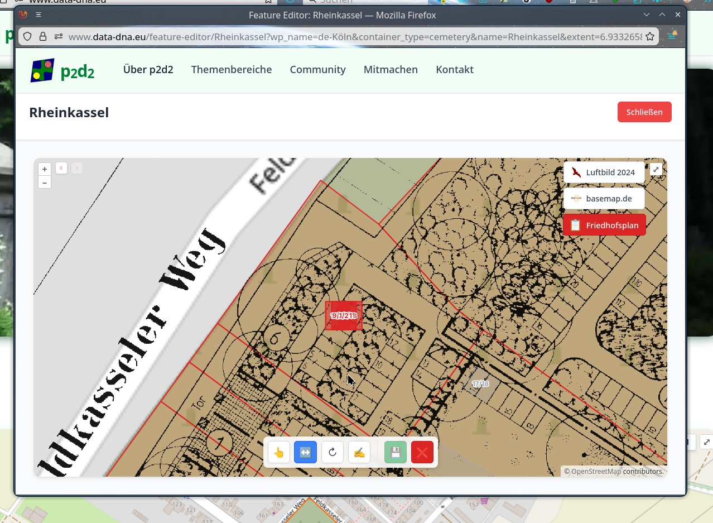Open the Community menu item
Viewport: 713px width, 523px height.
pyautogui.click(x=317, y=70)
